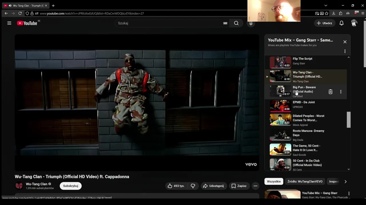Play Roots Manuva - Dreamy Days
The height and width of the screenshot is (205, 366).
point(306,135)
